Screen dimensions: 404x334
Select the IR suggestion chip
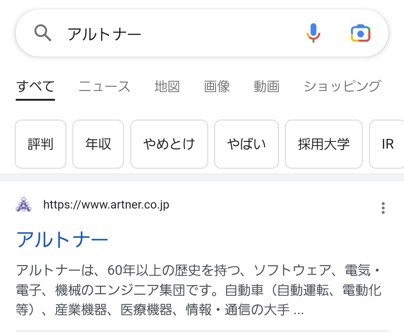pos(387,144)
